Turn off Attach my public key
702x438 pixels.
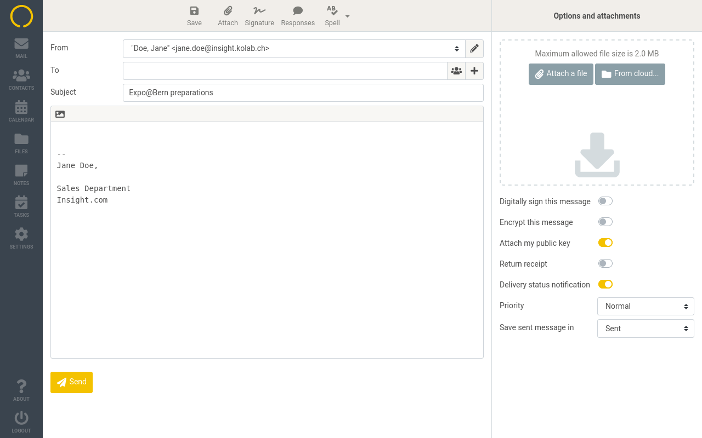click(605, 243)
